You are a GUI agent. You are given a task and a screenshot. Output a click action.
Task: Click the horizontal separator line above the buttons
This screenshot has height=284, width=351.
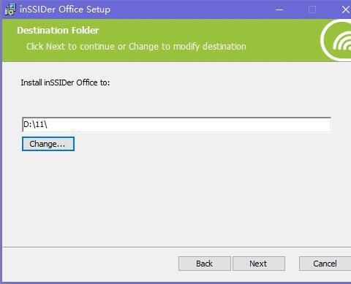176,247
